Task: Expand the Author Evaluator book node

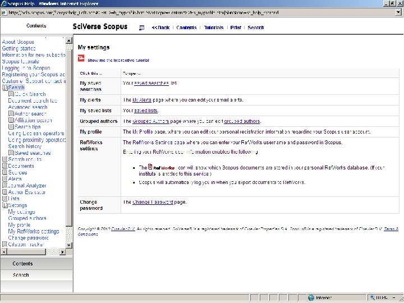Action: 4,192
